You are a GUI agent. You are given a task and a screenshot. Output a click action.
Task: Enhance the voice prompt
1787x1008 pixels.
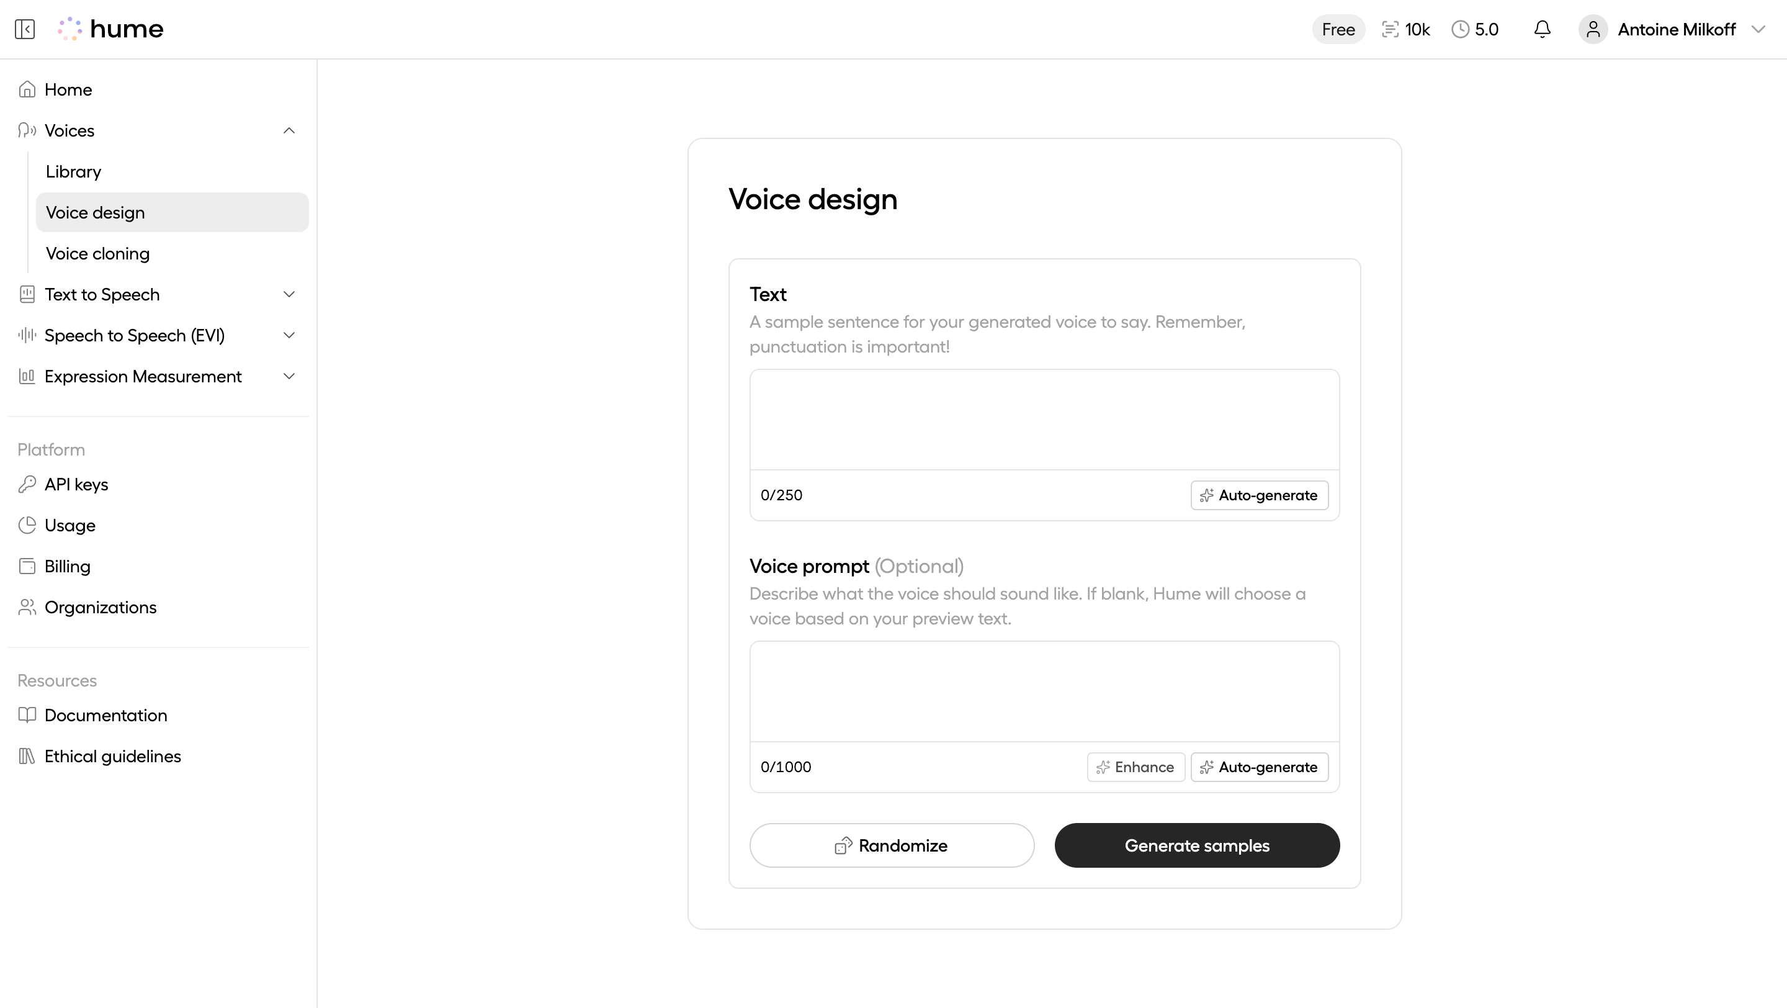[x=1135, y=767]
